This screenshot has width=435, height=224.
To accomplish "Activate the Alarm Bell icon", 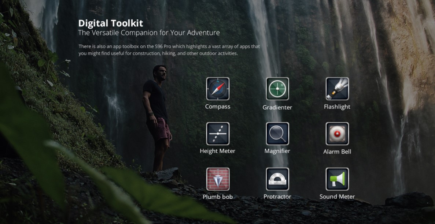I will point(337,134).
